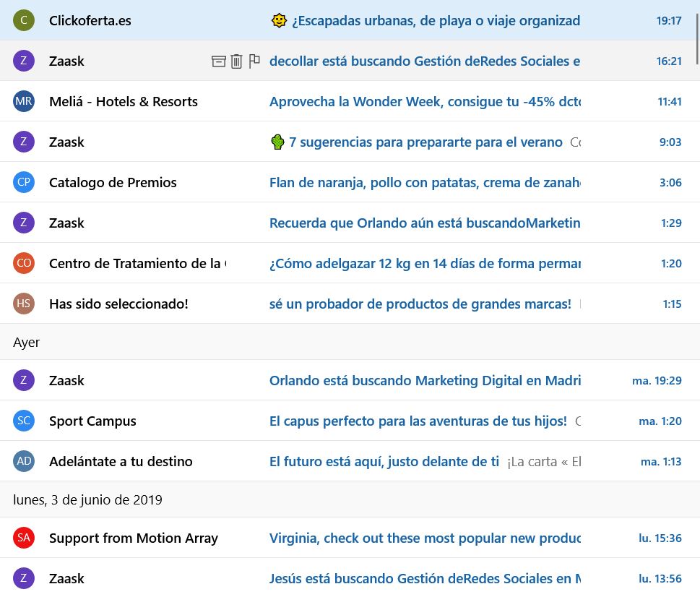Select sender name Clickoferta.es
Screen dimensions: 700x597
click(90, 20)
